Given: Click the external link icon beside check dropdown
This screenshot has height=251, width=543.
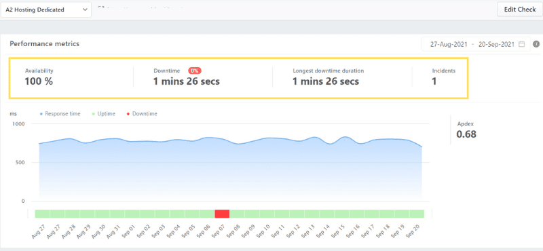Looking at the screenshot, I should pos(100,7).
